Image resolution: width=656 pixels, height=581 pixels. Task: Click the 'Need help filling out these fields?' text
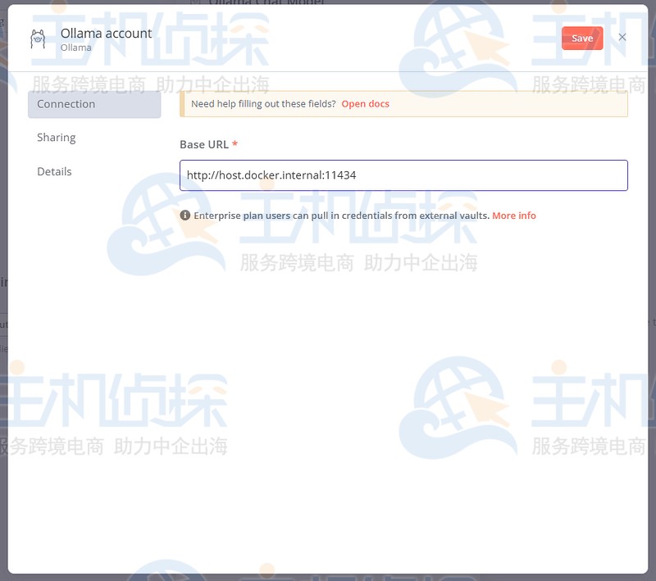(x=263, y=104)
